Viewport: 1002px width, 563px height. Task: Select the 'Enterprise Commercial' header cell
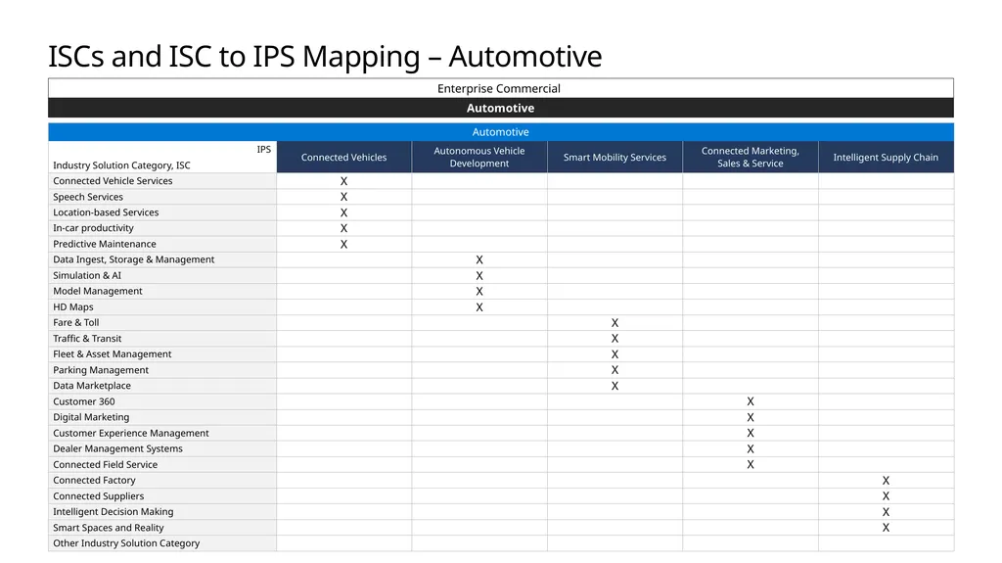(x=501, y=88)
